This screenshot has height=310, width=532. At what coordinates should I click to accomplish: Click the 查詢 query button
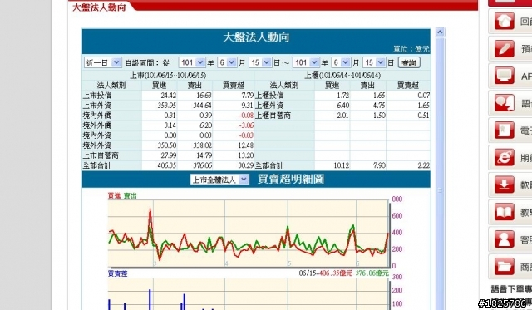coord(409,62)
